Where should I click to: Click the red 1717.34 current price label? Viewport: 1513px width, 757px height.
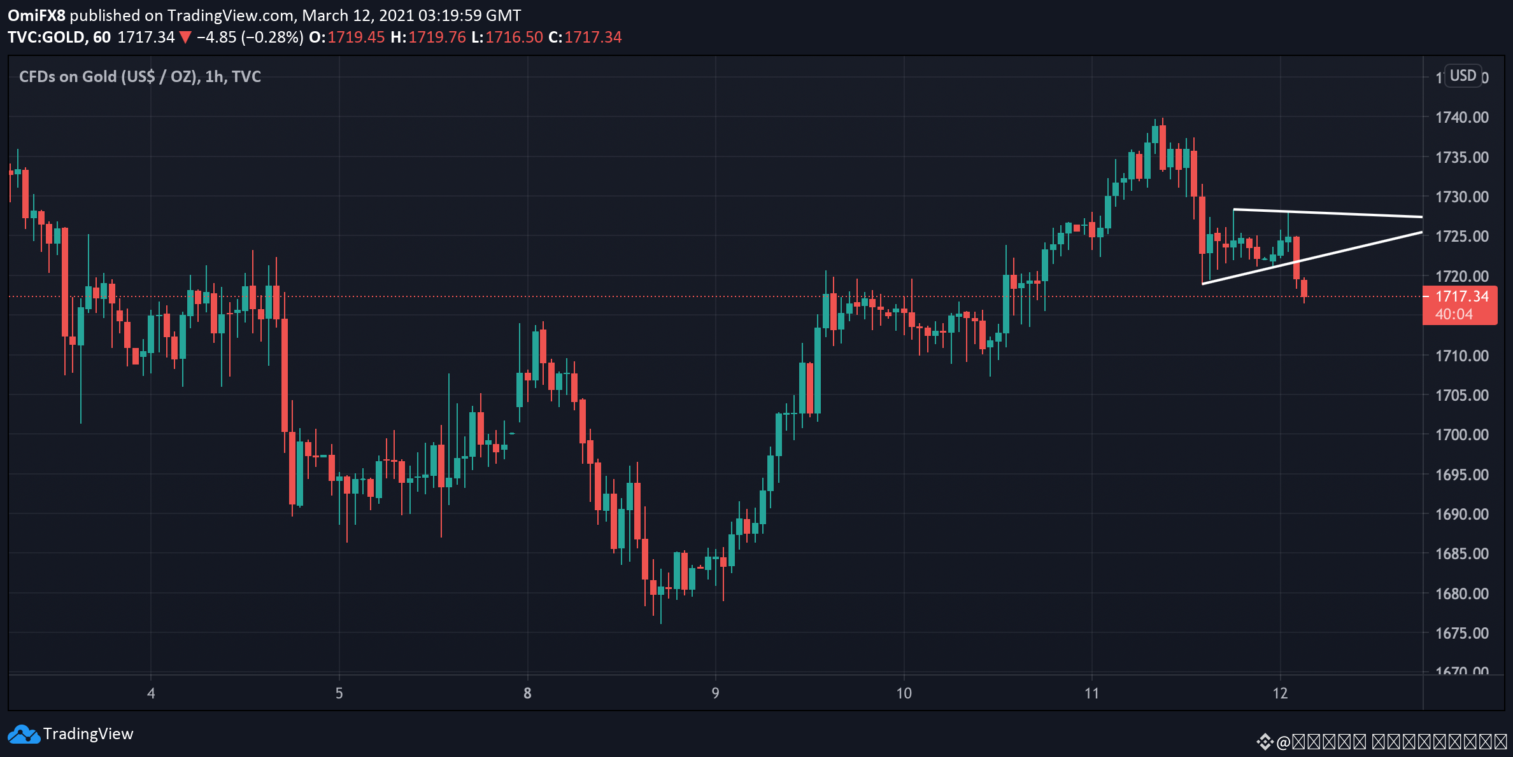(1461, 296)
